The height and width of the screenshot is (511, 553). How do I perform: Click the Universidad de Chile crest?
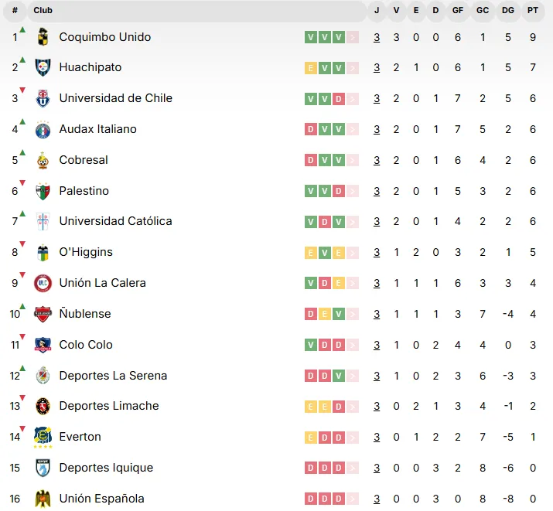point(43,98)
